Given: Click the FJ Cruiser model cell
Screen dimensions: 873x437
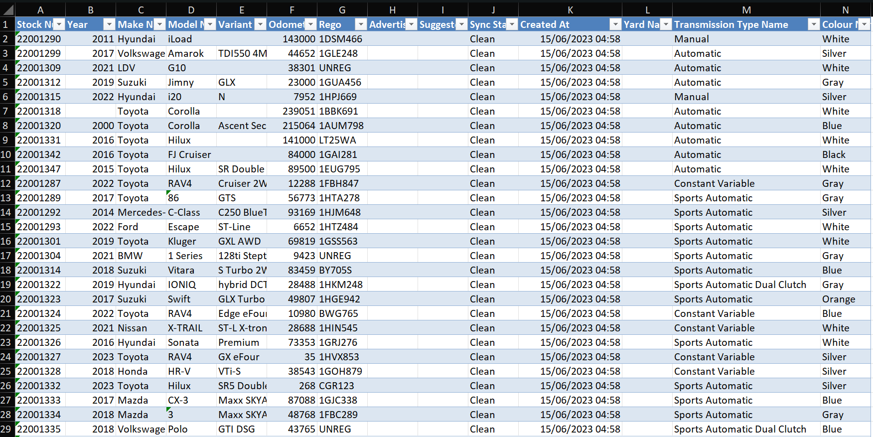Looking at the screenshot, I should (191, 154).
